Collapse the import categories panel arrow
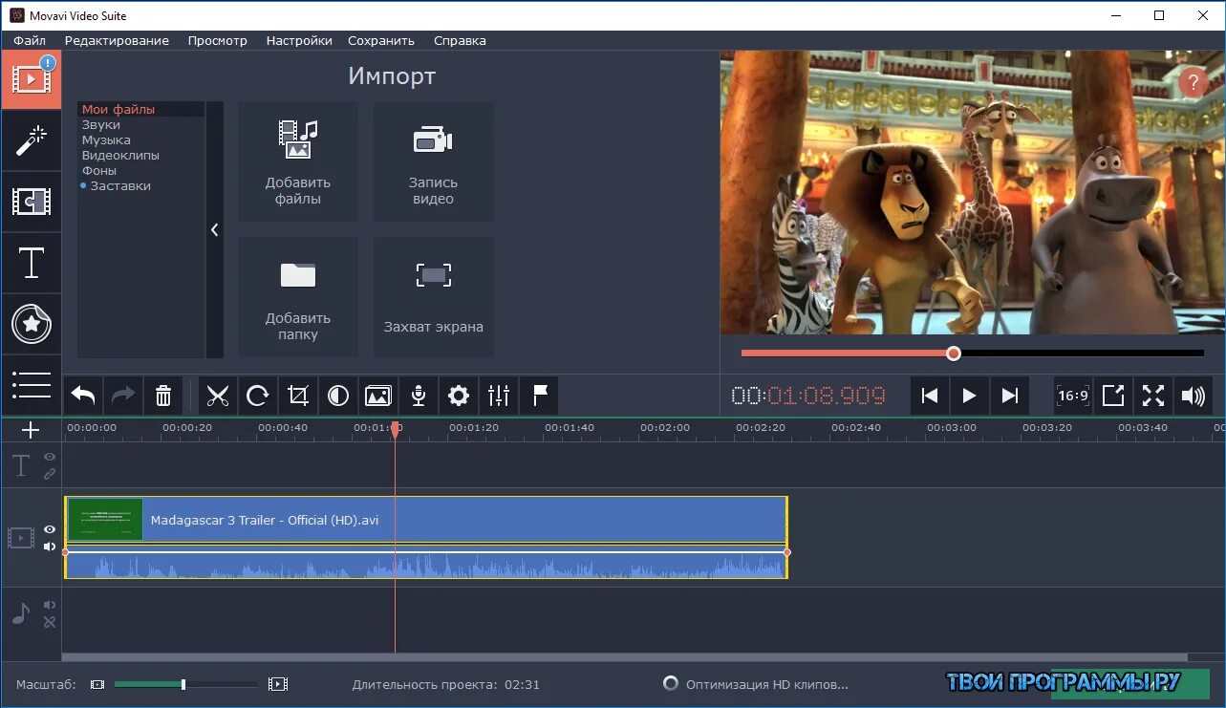This screenshot has width=1226, height=708. [x=215, y=230]
